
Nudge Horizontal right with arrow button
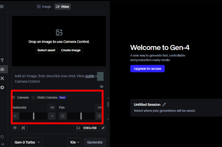[52, 116]
